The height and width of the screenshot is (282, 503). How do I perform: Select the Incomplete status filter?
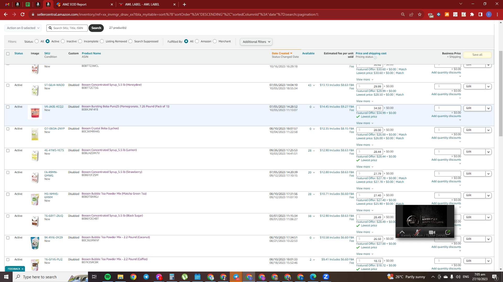pyautogui.click(x=80, y=41)
